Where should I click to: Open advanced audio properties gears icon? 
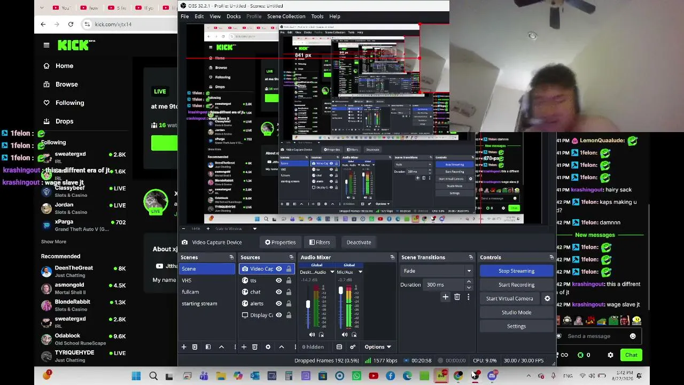353,347
